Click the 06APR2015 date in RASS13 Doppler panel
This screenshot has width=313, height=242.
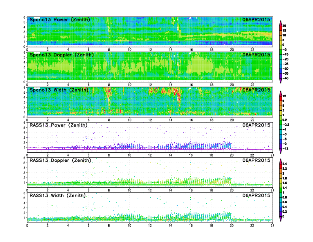coord(256,160)
